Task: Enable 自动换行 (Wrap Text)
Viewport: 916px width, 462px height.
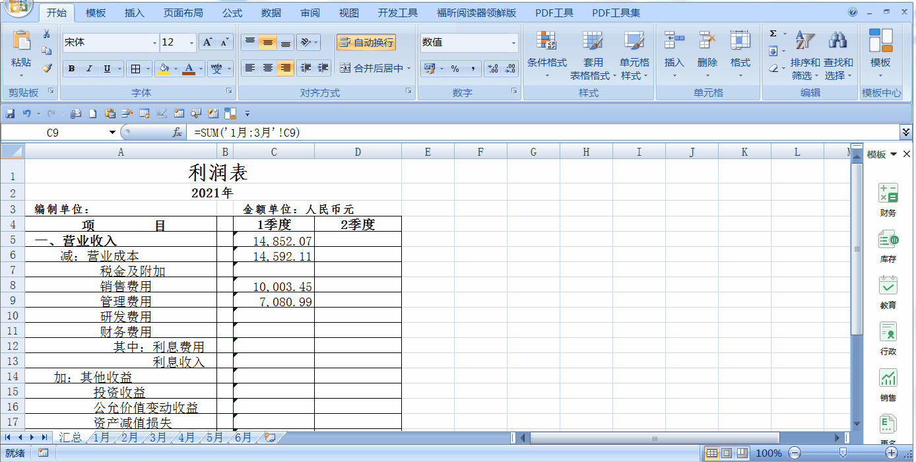Action: tap(367, 42)
